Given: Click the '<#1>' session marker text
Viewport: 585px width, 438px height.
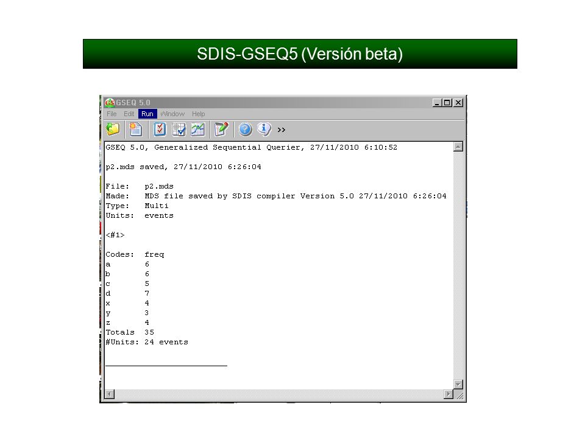Looking at the screenshot, I should point(115,235).
